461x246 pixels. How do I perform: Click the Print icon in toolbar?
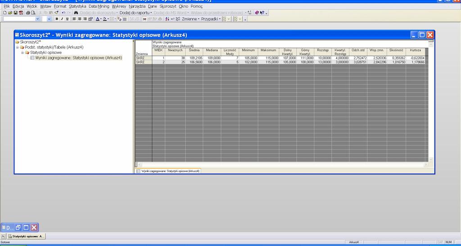(x=28, y=13)
